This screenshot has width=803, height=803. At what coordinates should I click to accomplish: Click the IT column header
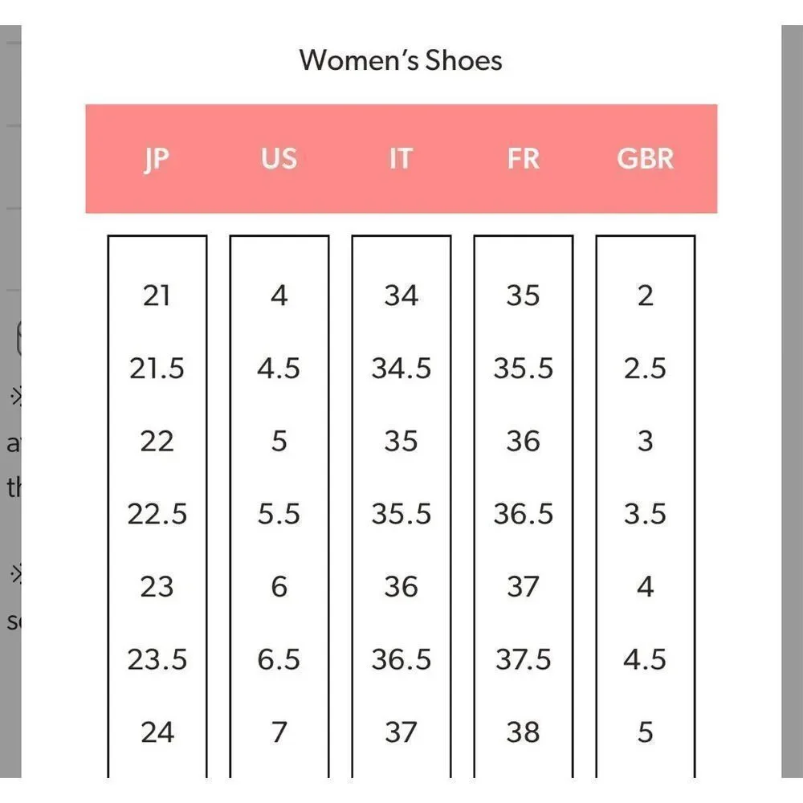401,158
